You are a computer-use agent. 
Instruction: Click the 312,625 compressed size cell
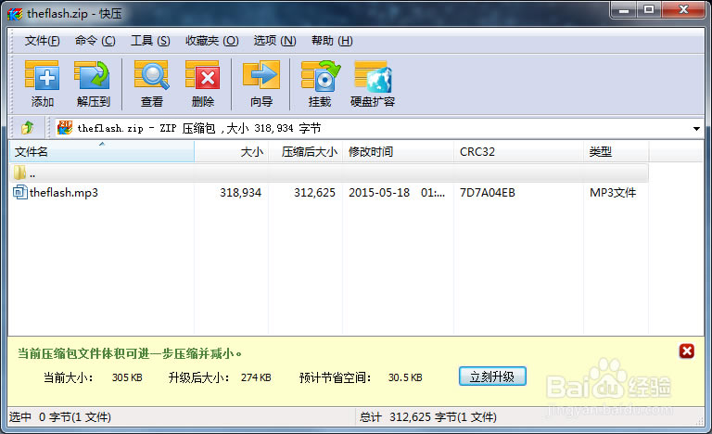click(x=314, y=193)
